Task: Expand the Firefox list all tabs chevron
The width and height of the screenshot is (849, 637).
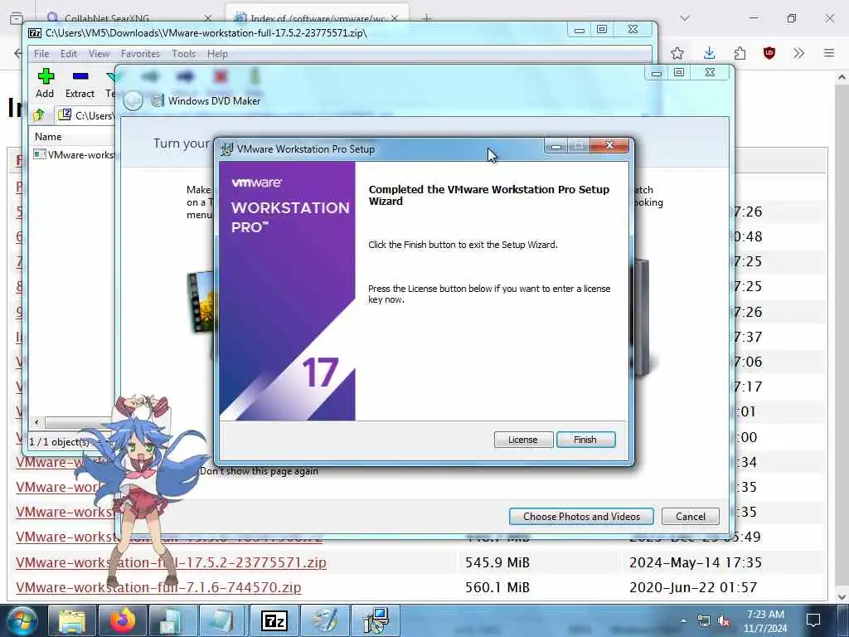Action: coord(685,18)
